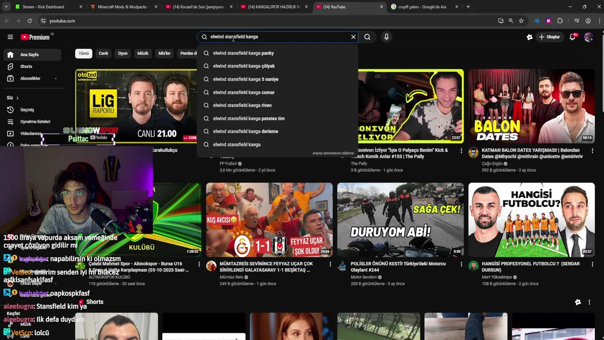Screen dimensions: 604x340
Task: Open Abonelikler in the sidebar
Action: (x=33, y=78)
